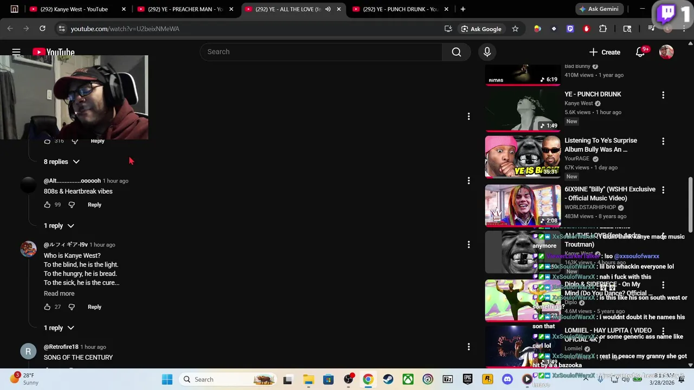Screen dimensions: 694x390
Task: Dislike the '808s & Heartbreak vibes' comment
Action: [72, 205]
